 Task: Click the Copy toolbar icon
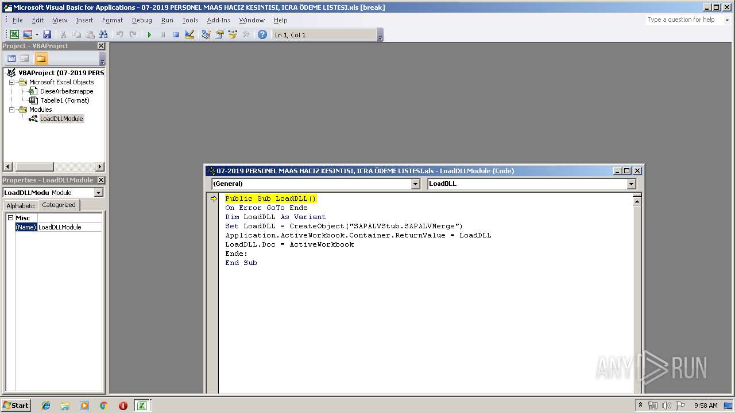(76, 35)
